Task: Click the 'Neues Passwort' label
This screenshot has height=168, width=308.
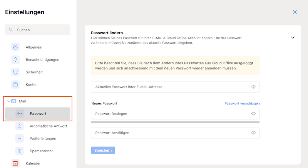Action: [104, 103]
